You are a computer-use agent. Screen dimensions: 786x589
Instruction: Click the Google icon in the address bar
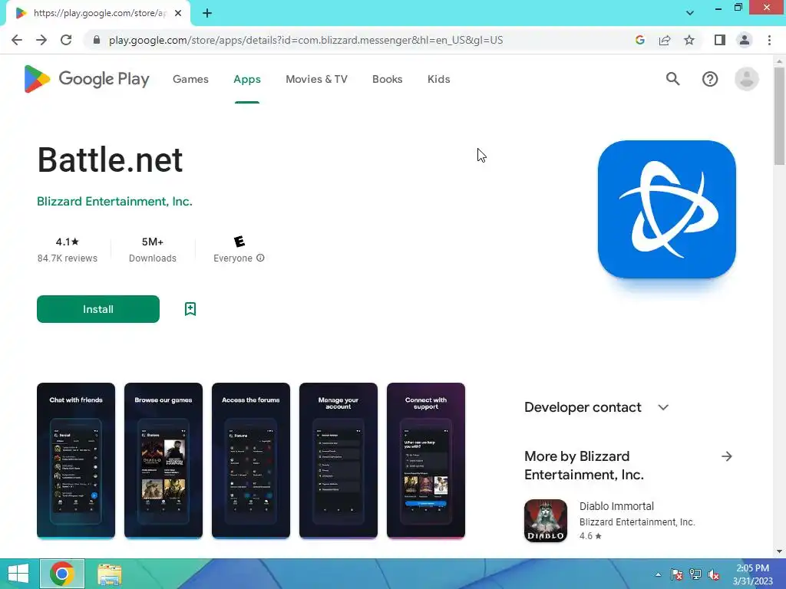coord(639,40)
